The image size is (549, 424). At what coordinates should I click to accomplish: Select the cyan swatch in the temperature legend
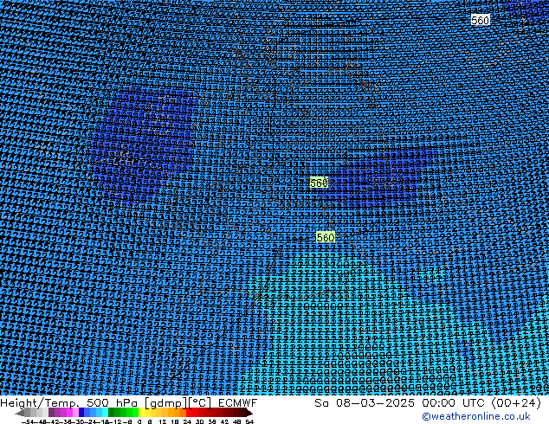pos(106,413)
